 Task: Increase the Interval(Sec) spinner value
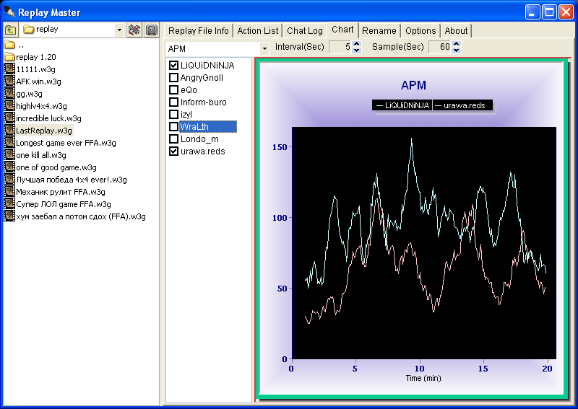(x=356, y=44)
